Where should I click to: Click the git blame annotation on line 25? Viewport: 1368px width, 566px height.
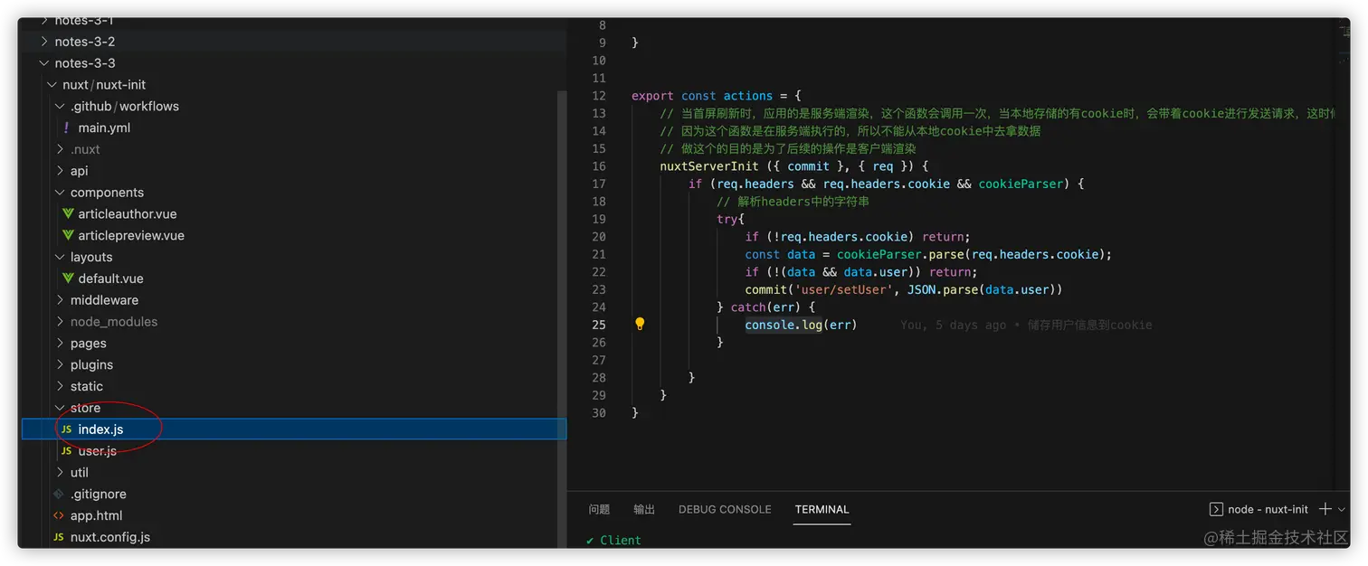(x=1026, y=325)
